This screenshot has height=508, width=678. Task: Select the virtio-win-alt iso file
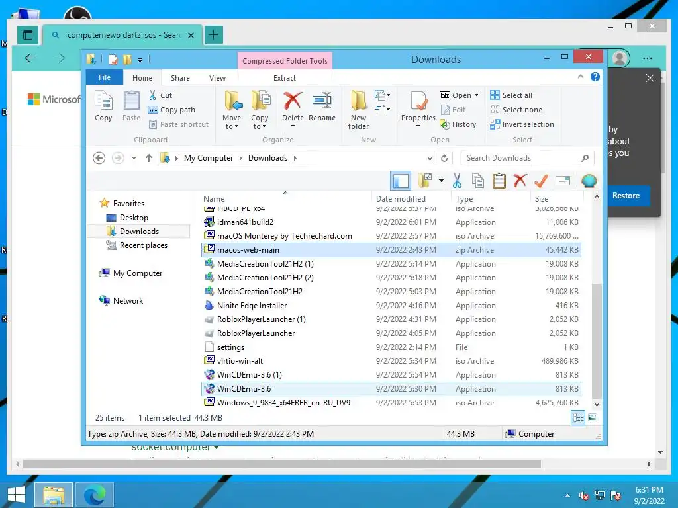[391, 361]
